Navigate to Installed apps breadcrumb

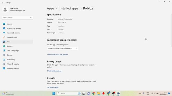pos(69,8)
